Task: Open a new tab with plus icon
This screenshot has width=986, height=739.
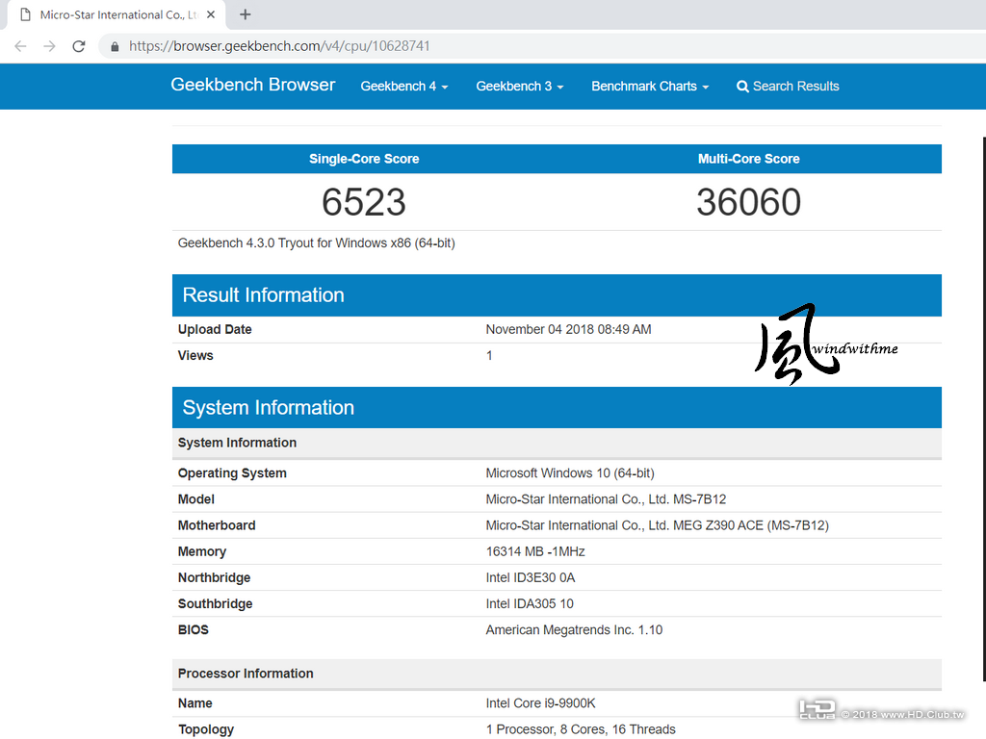Action: pos(246,14)
